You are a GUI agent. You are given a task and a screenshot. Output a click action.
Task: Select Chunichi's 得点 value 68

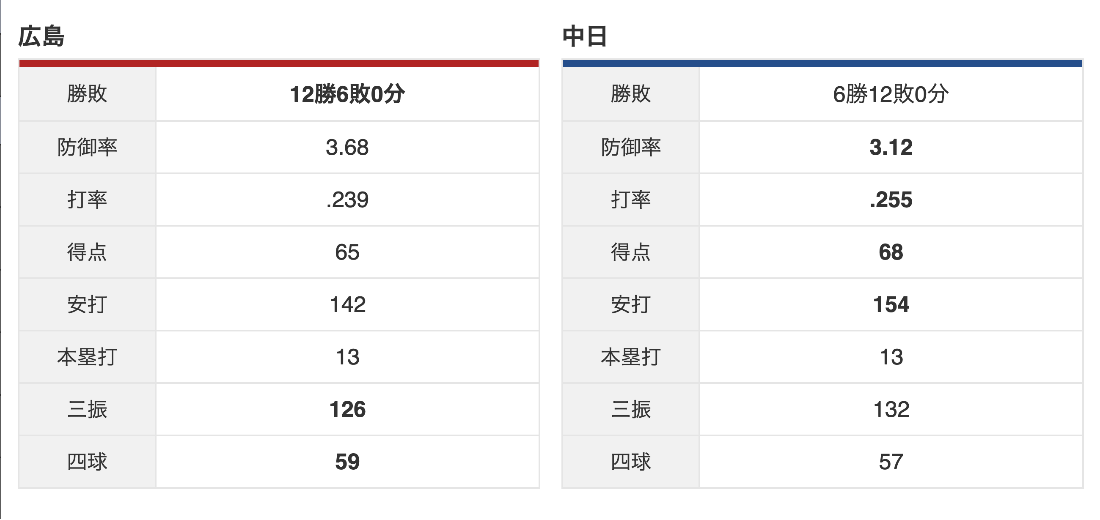(x=891, y=252)
